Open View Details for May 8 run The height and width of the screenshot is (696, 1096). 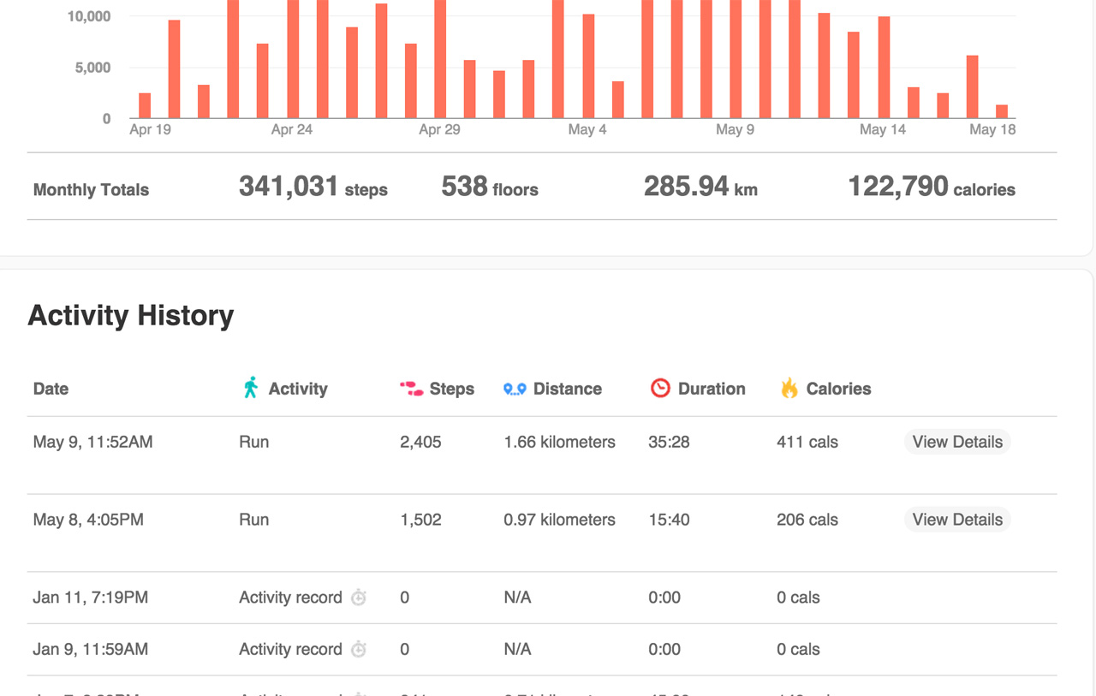point(957,520)
